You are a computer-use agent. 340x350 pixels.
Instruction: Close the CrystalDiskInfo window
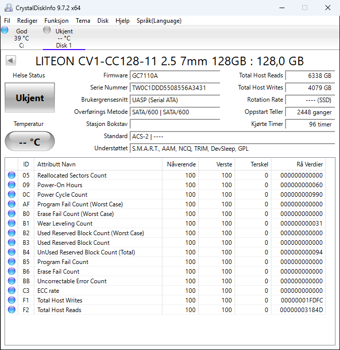click(328, 8)
